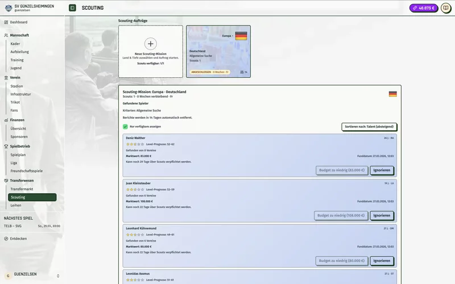This screenshot has width=455, height=284.
Task: Click the Dashboard grid icon
Action: (6, 22)
